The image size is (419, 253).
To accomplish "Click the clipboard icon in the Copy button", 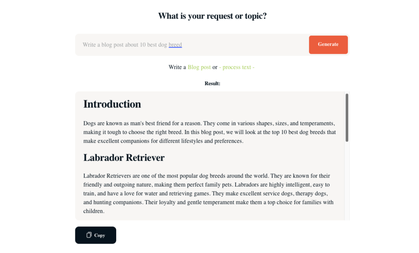I will click(x=89, y=235).
